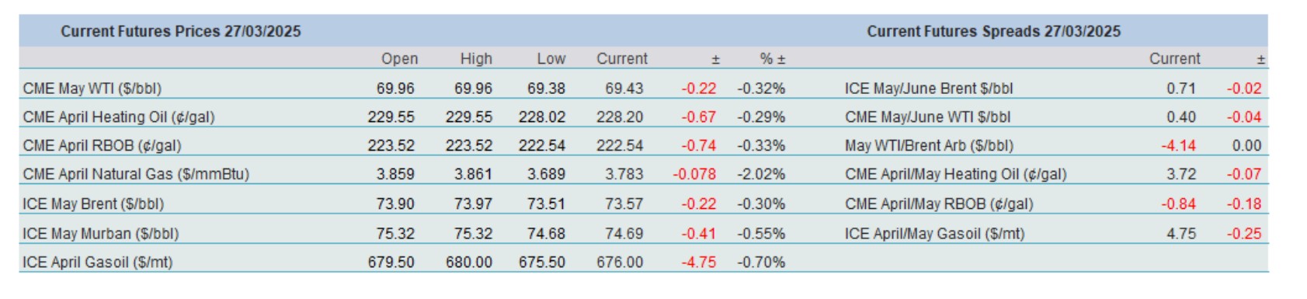1307x299 pixels.
Task: Select the Current Futures Prices 27/03/2025 title
Action: tap(181, 32)
